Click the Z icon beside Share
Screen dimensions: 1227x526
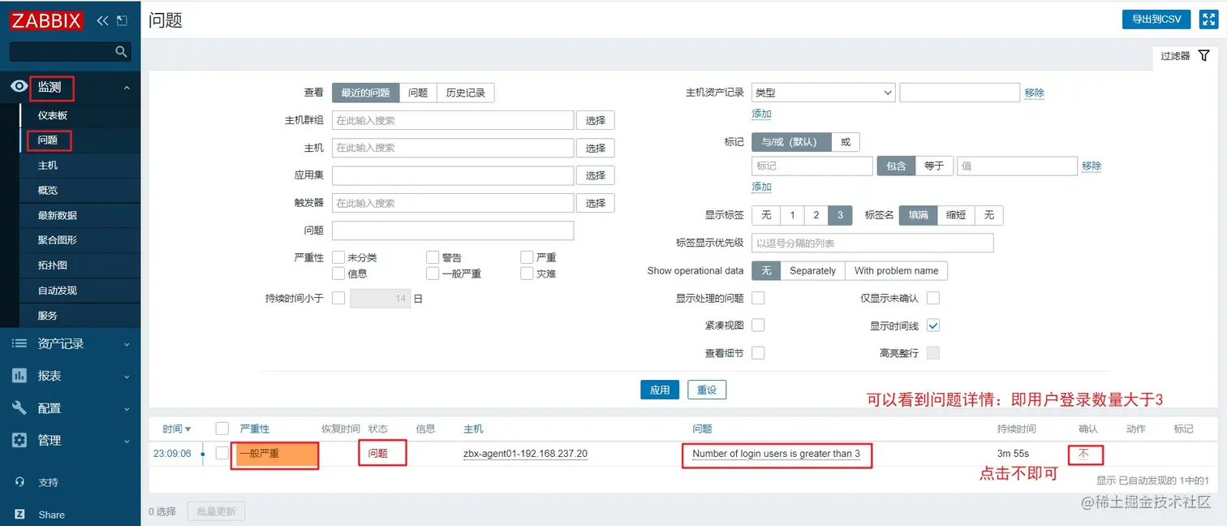click(19, 515)
